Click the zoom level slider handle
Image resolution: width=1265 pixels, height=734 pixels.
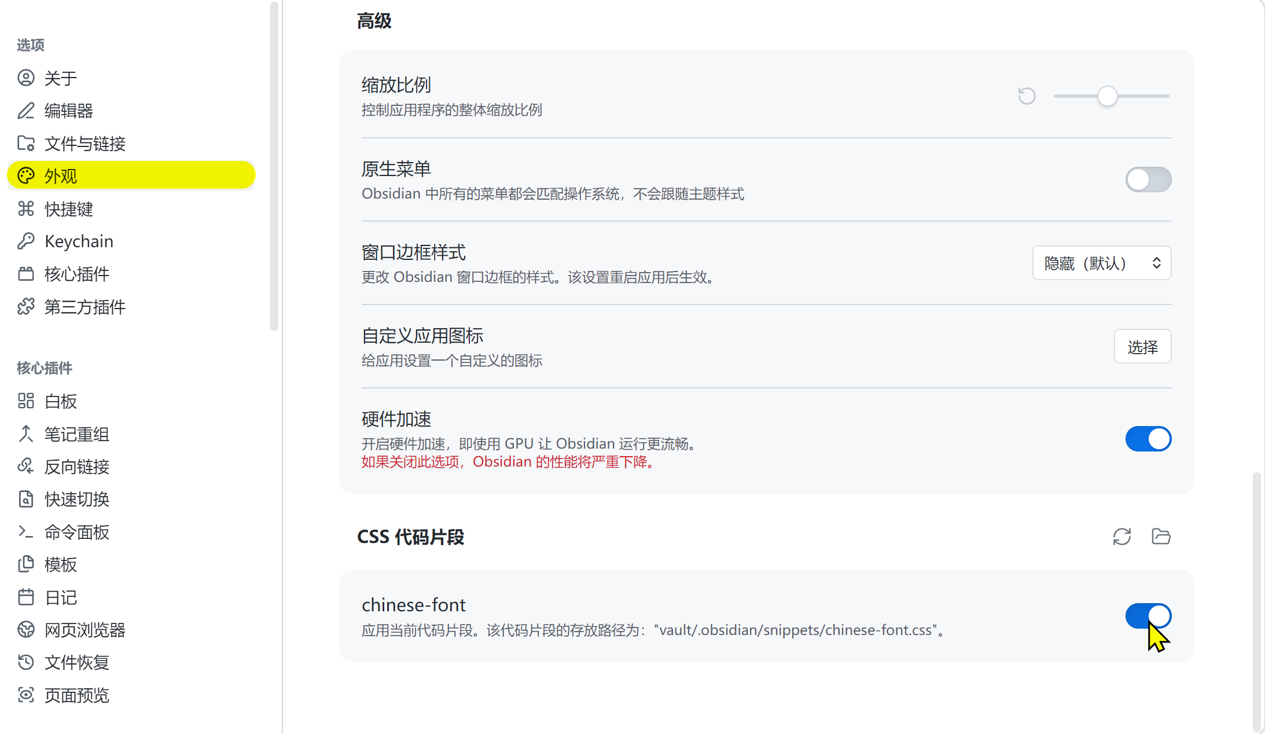click(1107, 96)
